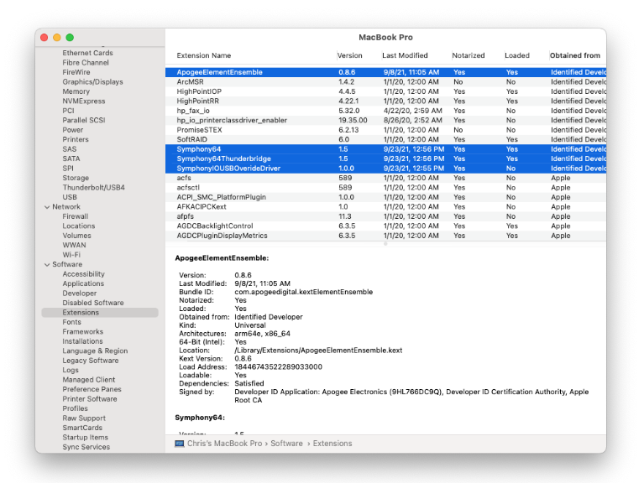The image size is (644, 483).
Task: Select the PromiseSTEX extension row
Action: click(385, 130)
